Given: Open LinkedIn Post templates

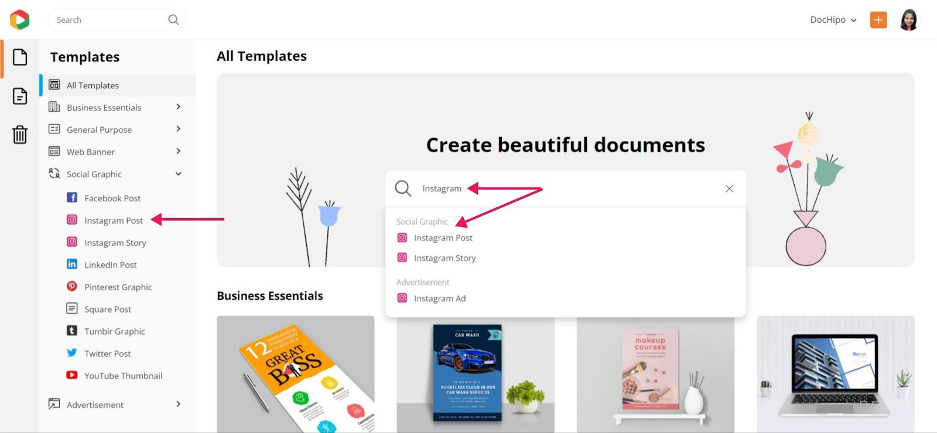Looking at the screenshot, I should 111,265.
